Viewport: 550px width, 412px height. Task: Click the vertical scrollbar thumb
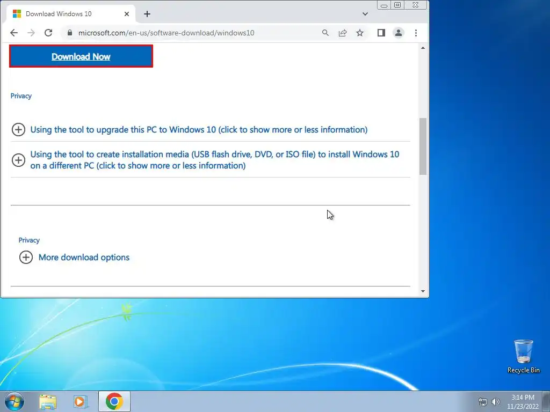(423, 146)
